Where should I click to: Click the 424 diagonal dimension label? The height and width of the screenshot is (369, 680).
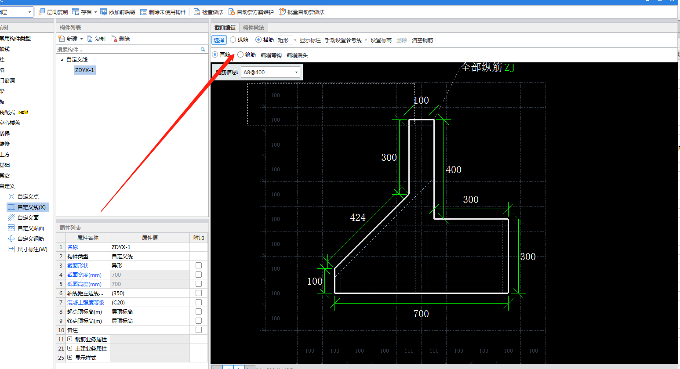click(358, 217)
